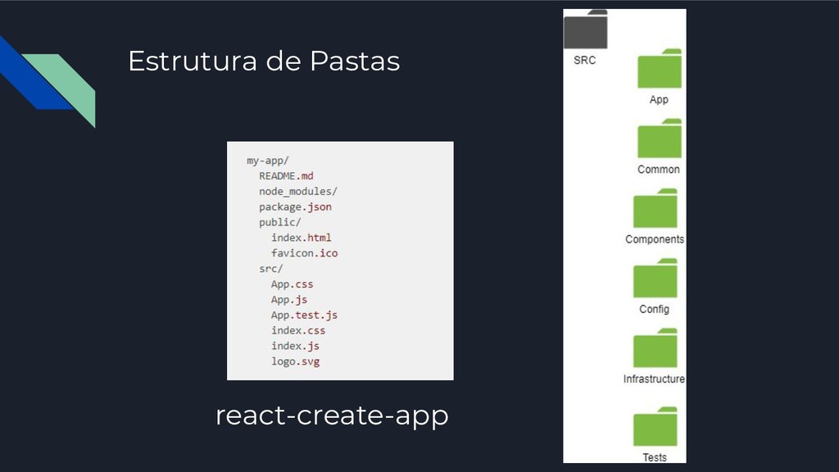Click the 'node_modules/' line
The height and width of the screenshot is (472, 839).
coord(298,192)
